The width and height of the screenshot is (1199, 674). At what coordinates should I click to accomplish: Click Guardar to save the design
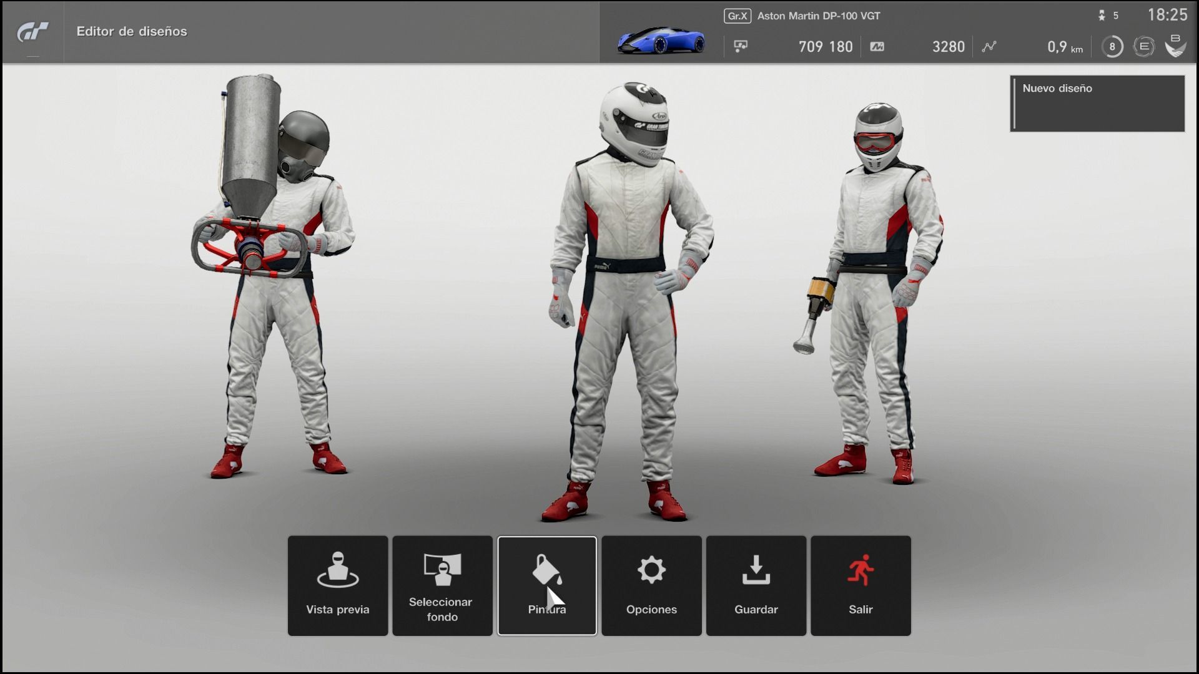(756, 585)
